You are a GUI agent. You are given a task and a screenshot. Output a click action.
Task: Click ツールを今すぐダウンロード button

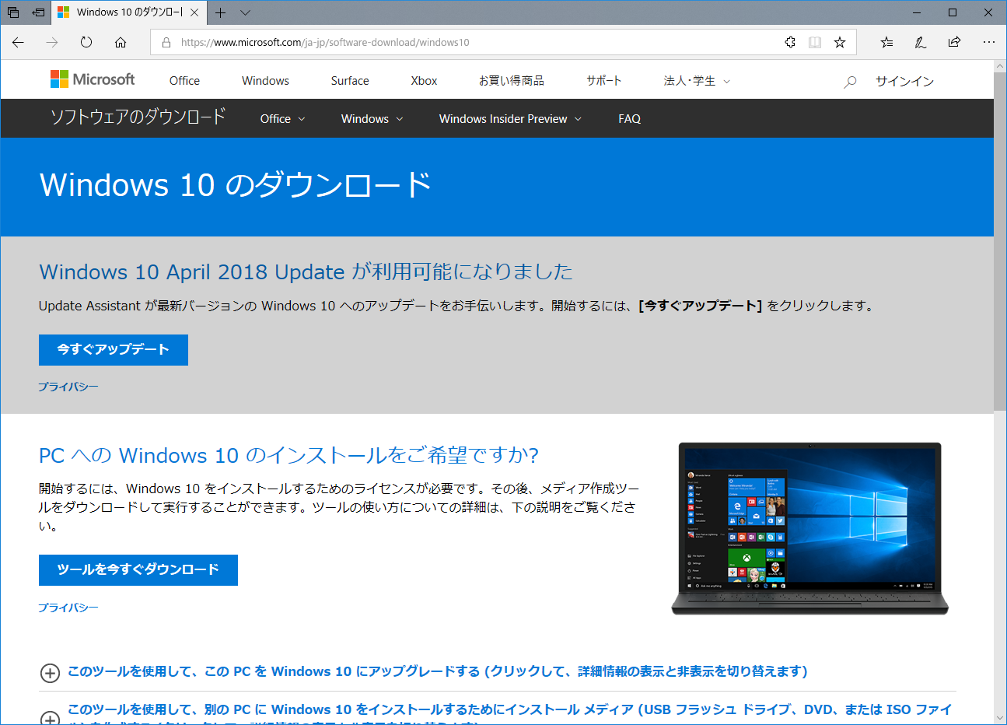coord(138,570)
